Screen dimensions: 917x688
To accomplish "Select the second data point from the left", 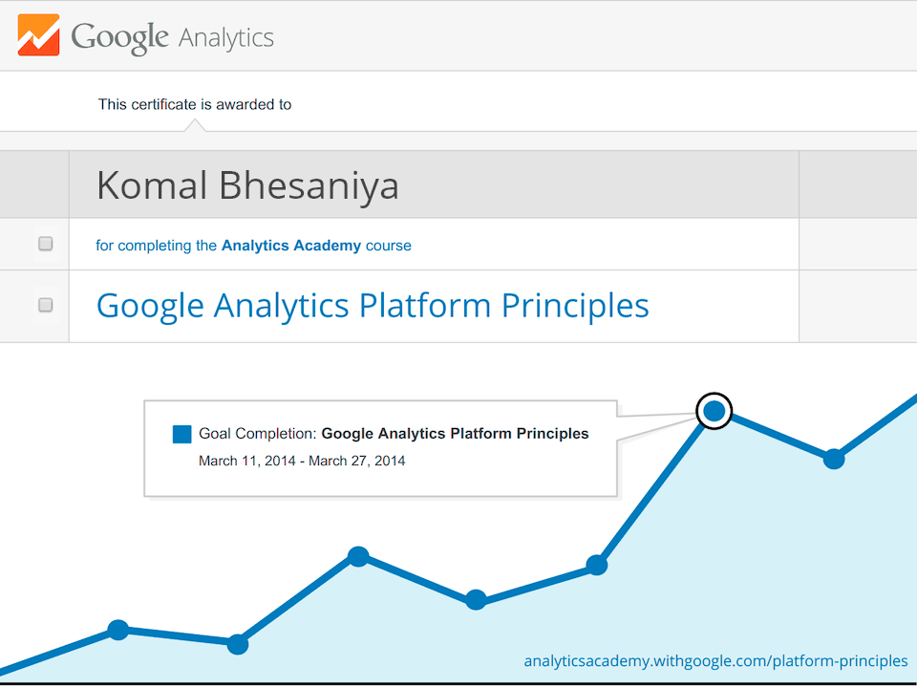I will (x=238, y=644).
